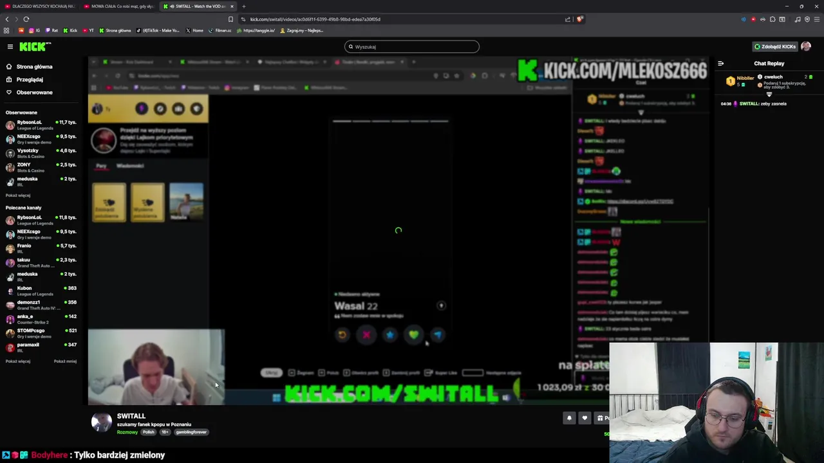This screenshot has height=463, width=824.
Task: Open RybsonLoL under Obserwowane
Action: point(41,125)
